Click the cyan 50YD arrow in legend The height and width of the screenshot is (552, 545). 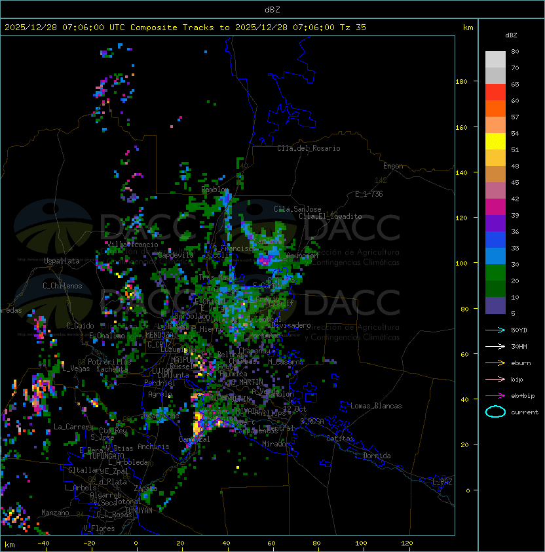point(495,330)
